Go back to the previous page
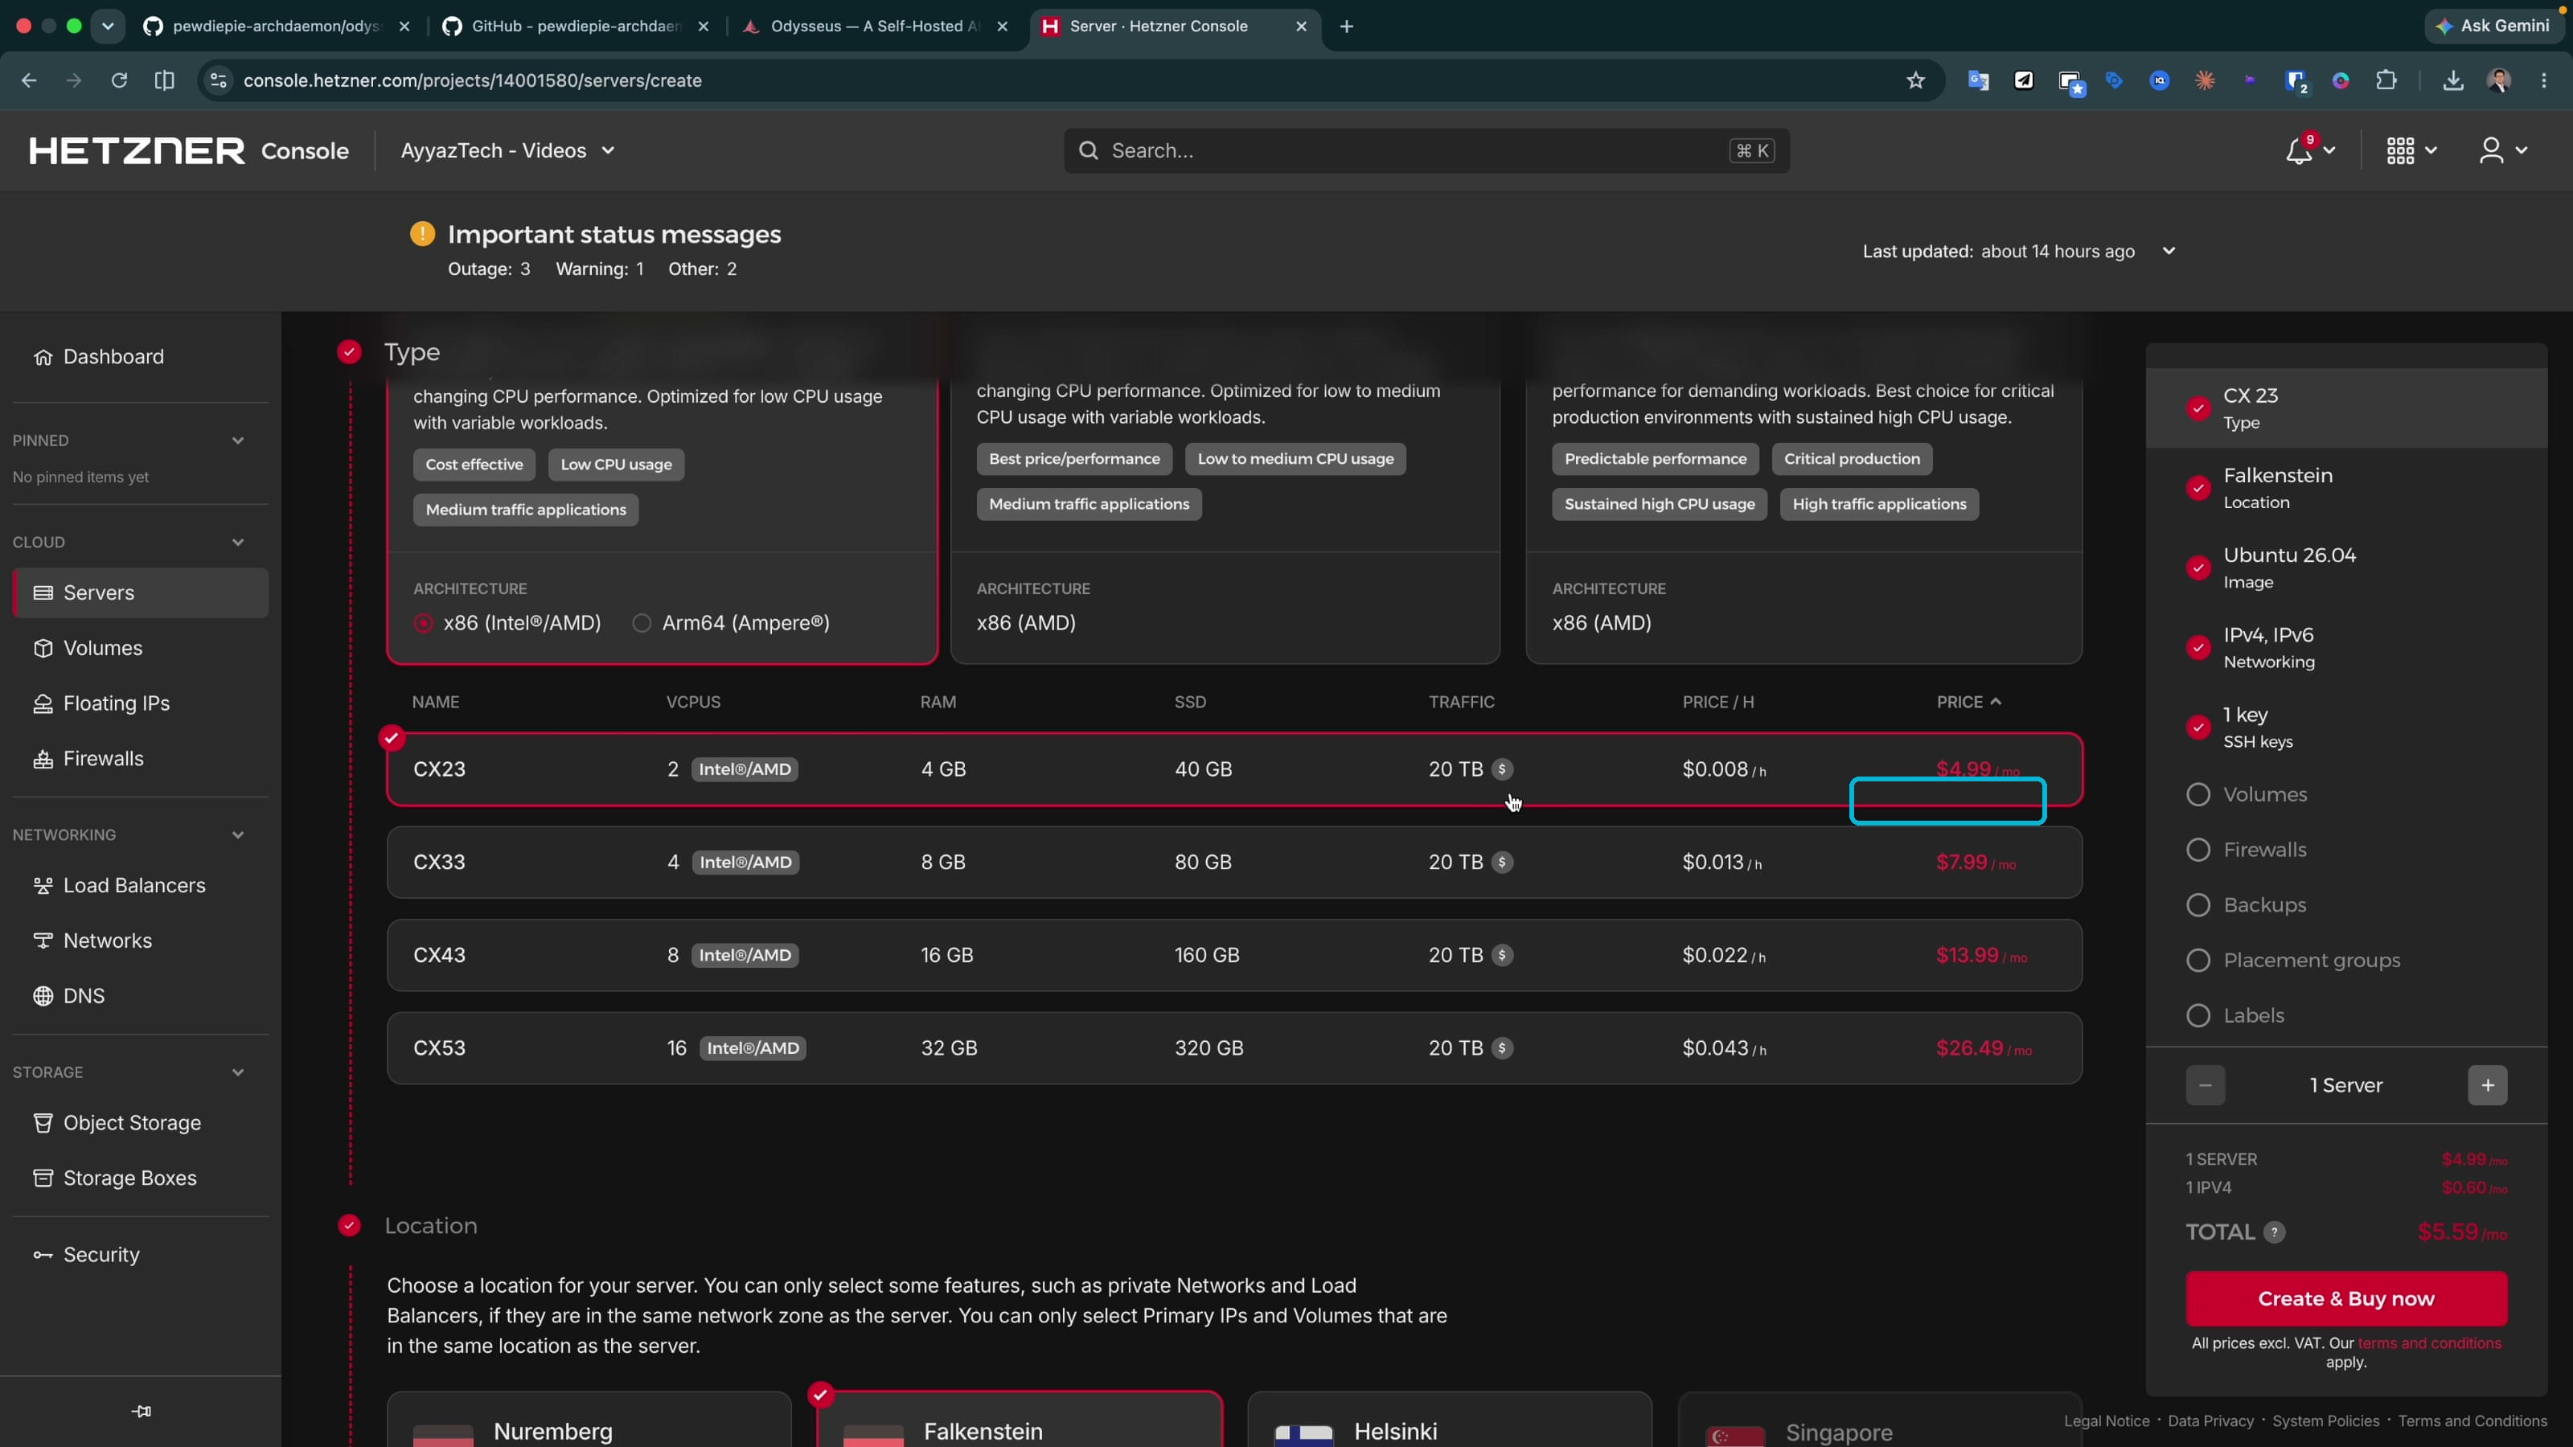 point(29,81)
